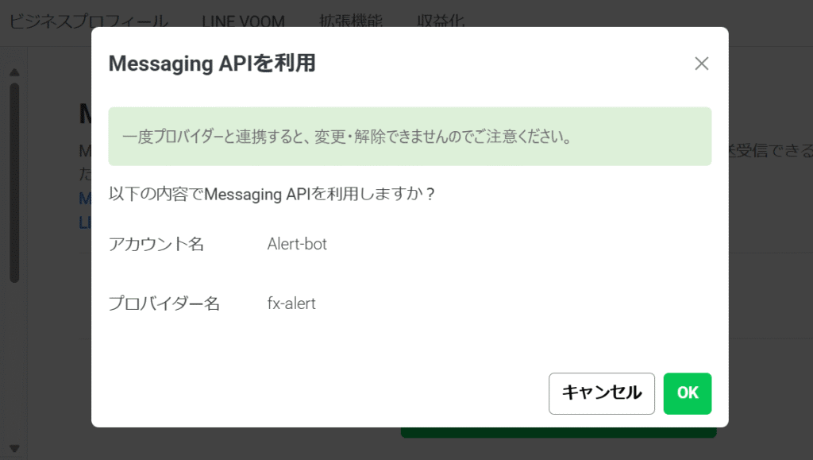Screen dimensions: 813x460
Task: Click the scrollbar up arrow
Action: (14, 72)
